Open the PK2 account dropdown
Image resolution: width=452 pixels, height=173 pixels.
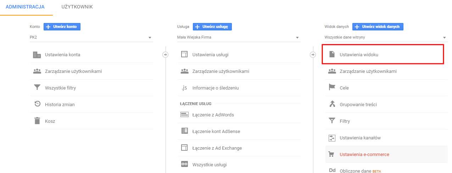tap(91, 37)
